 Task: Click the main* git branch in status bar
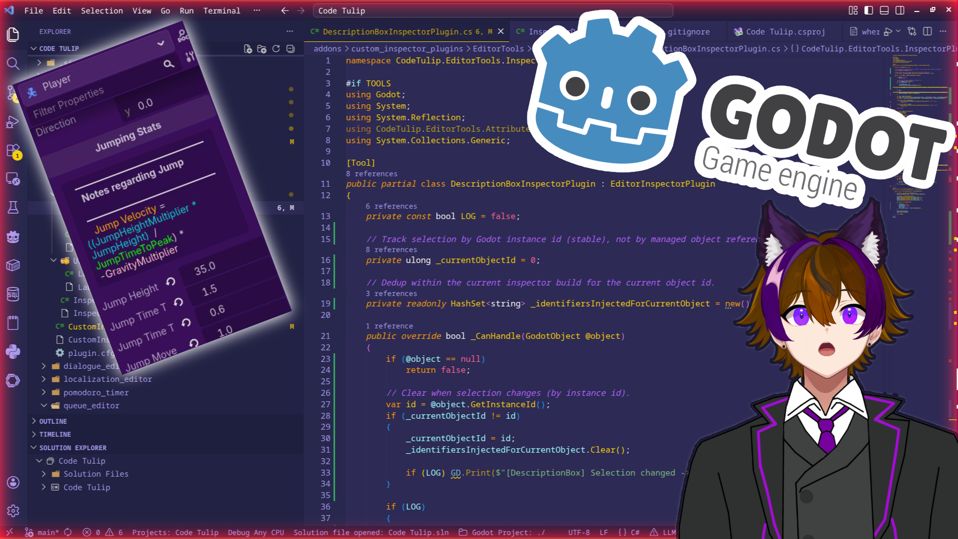(x=42, y=533)
